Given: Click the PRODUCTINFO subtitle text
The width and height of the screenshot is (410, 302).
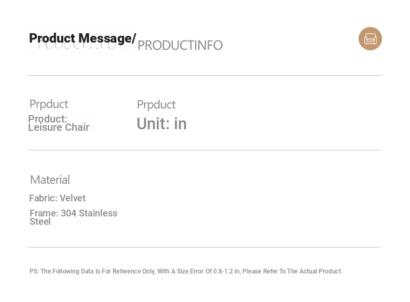Looking at the screenshot, I should pyautogui.click(x=180, y=46).
